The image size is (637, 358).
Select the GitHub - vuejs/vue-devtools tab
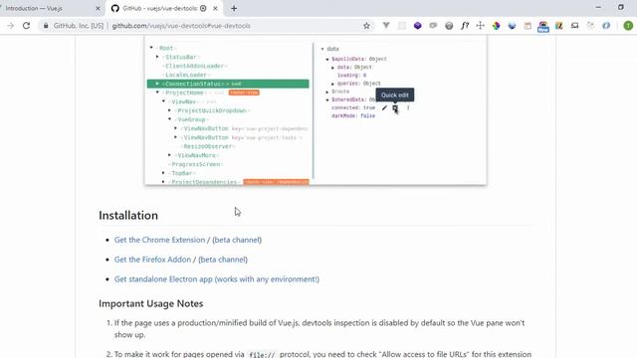pos(164,8)
